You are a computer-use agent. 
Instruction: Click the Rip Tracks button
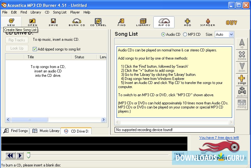(x=17, y=40)
